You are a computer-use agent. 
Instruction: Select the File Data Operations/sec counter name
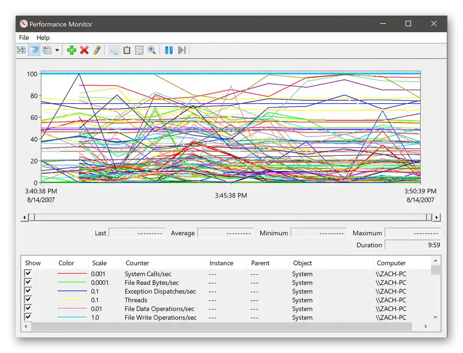click(x=159, y=309)
